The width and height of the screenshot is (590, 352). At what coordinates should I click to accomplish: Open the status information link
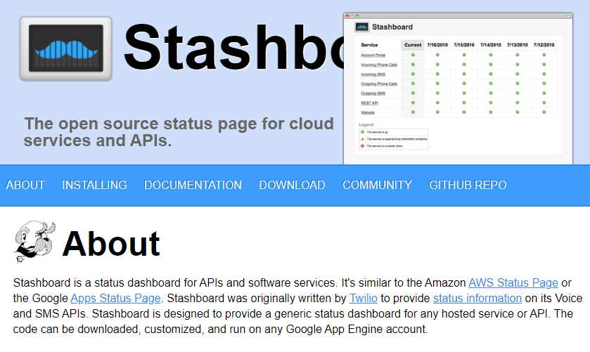(477, 298)
